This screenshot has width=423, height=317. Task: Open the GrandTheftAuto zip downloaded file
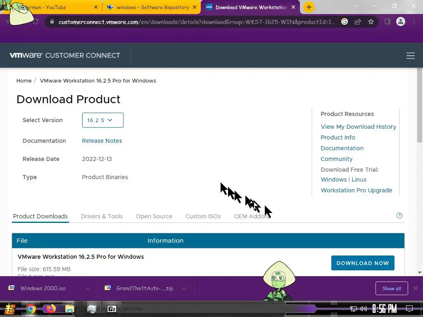(145, 288)
